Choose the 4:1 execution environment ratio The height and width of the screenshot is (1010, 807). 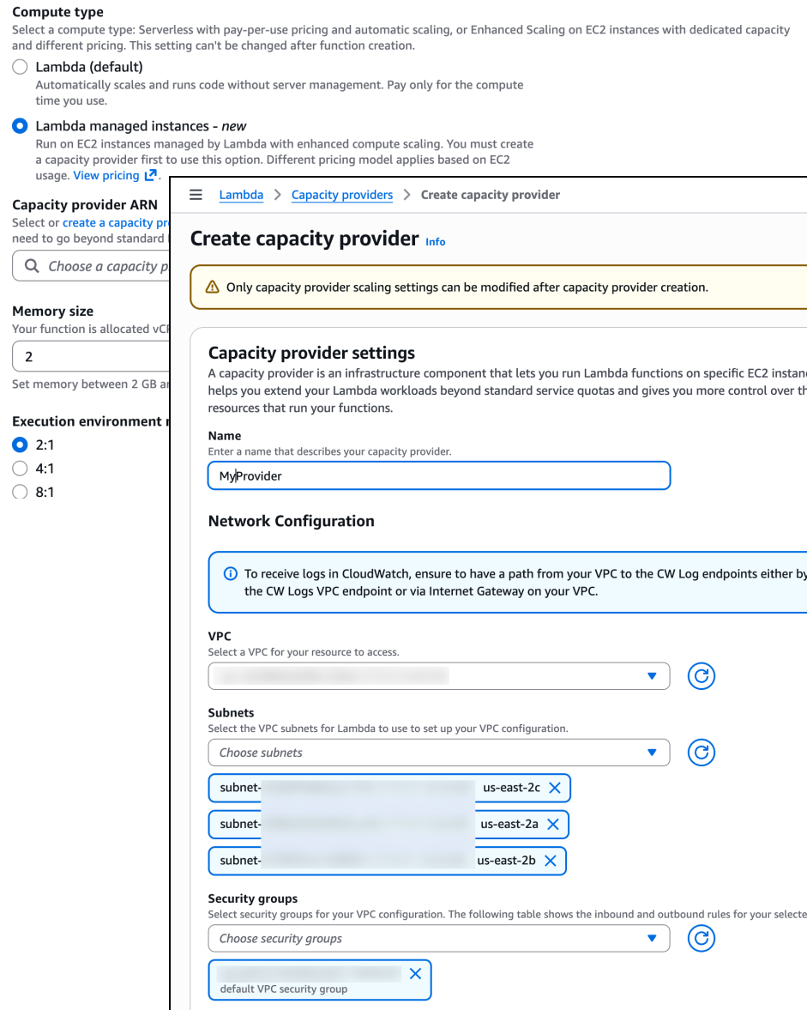coord(20,469)
